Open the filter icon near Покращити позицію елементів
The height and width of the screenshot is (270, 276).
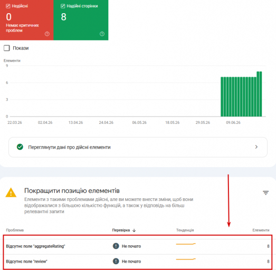click(x=265, y=193)
